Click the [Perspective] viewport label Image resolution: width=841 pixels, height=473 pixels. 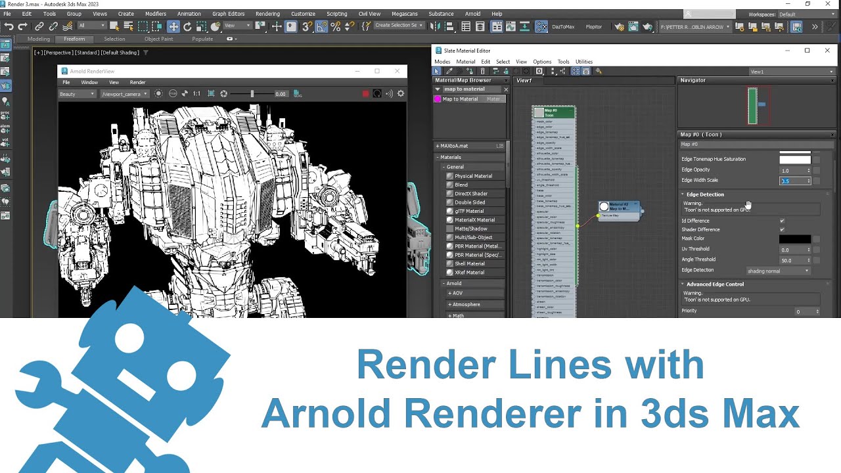coord(58,53)
